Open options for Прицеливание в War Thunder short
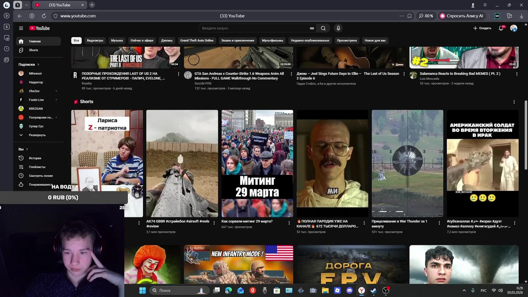Screen dimensions: 528x297 439,223
